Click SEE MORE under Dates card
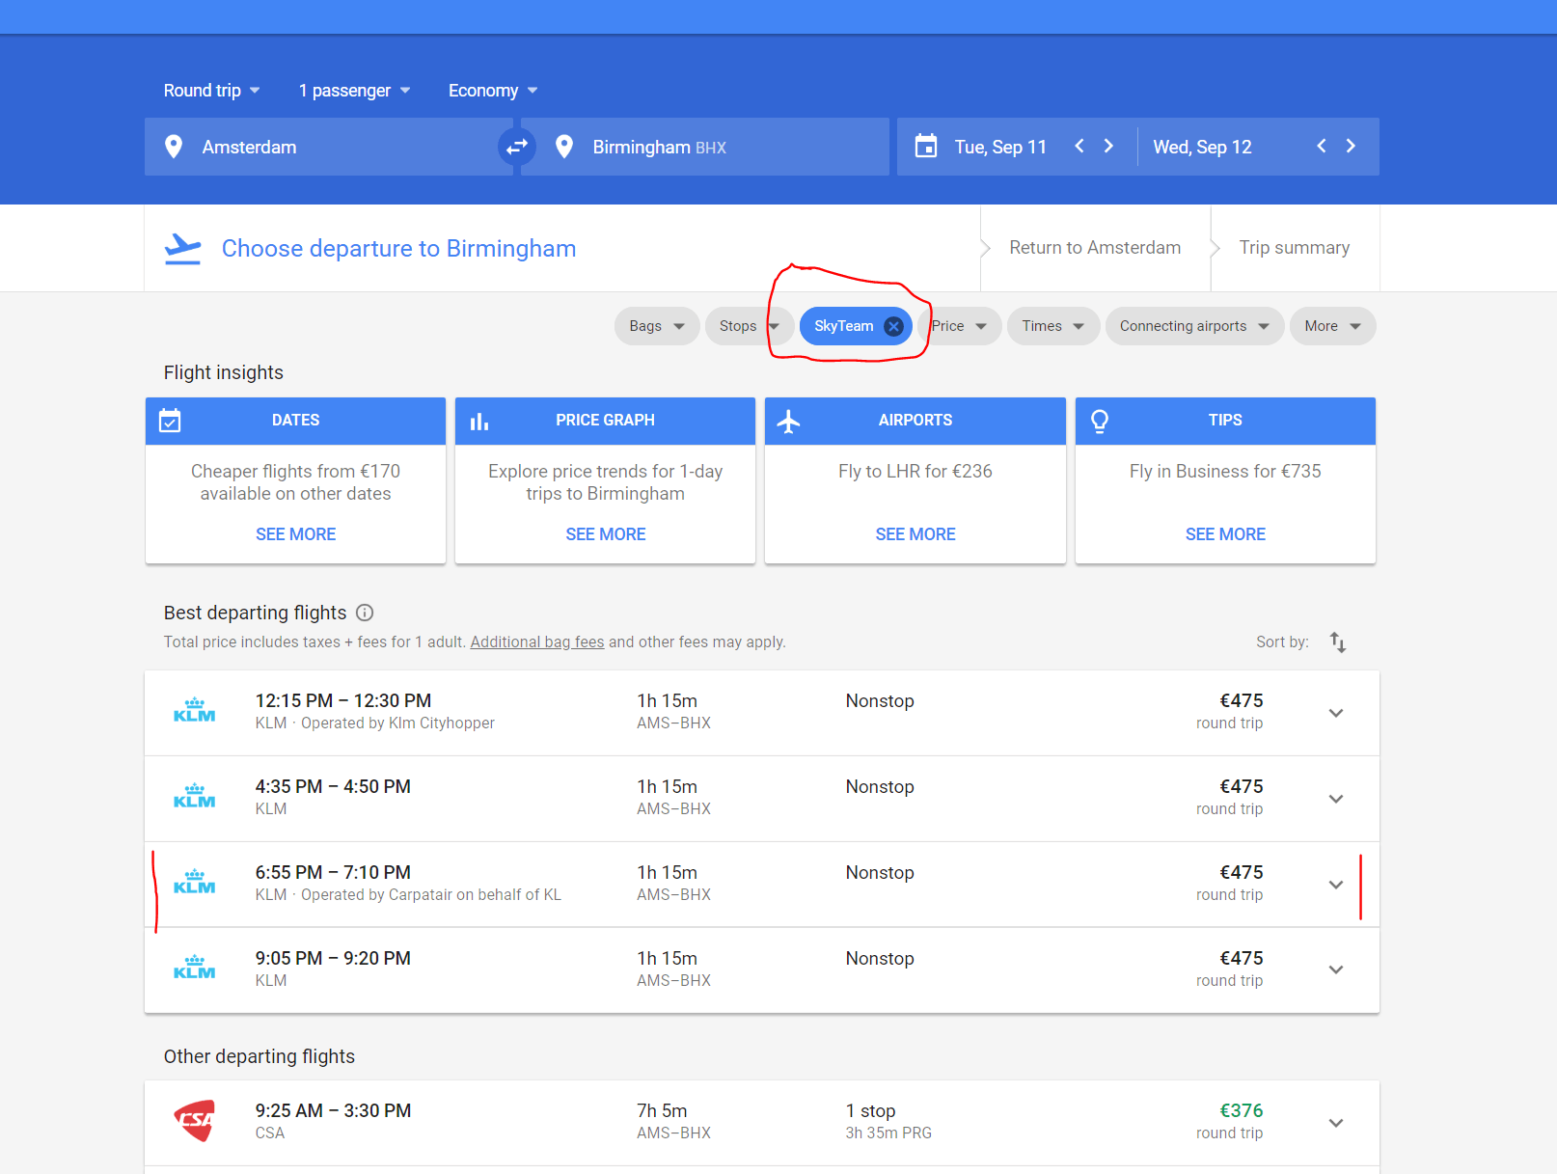Image resolution: width=1557 pixels, height=1174 pixels. pyautogui.click(x=295, y=534)
